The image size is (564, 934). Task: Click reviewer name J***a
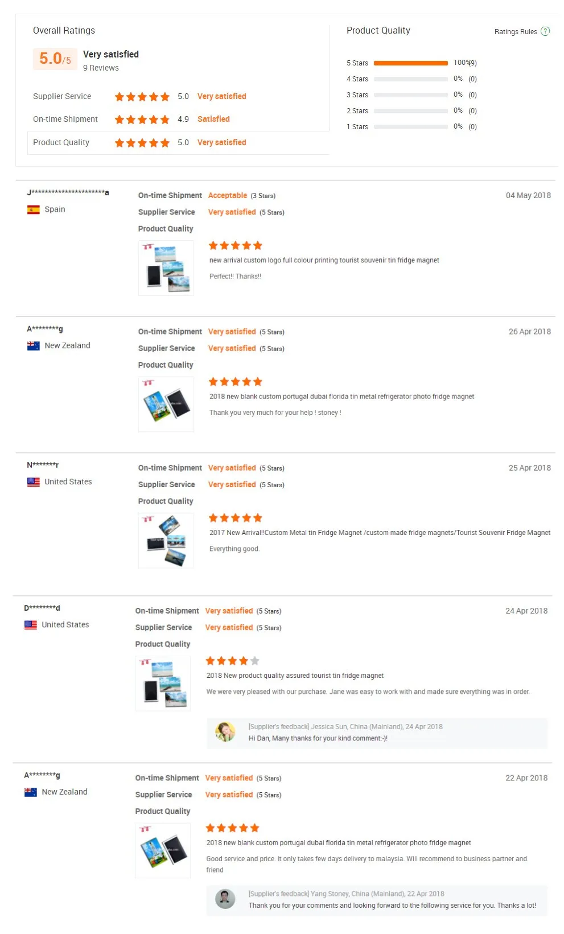pyautogui.click(x=68, y=192)
